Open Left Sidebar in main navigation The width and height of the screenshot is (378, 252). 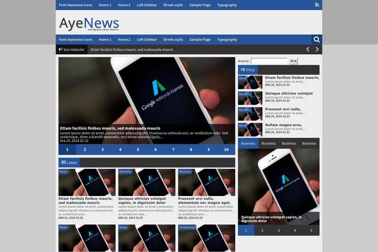[x=147, y=40]
